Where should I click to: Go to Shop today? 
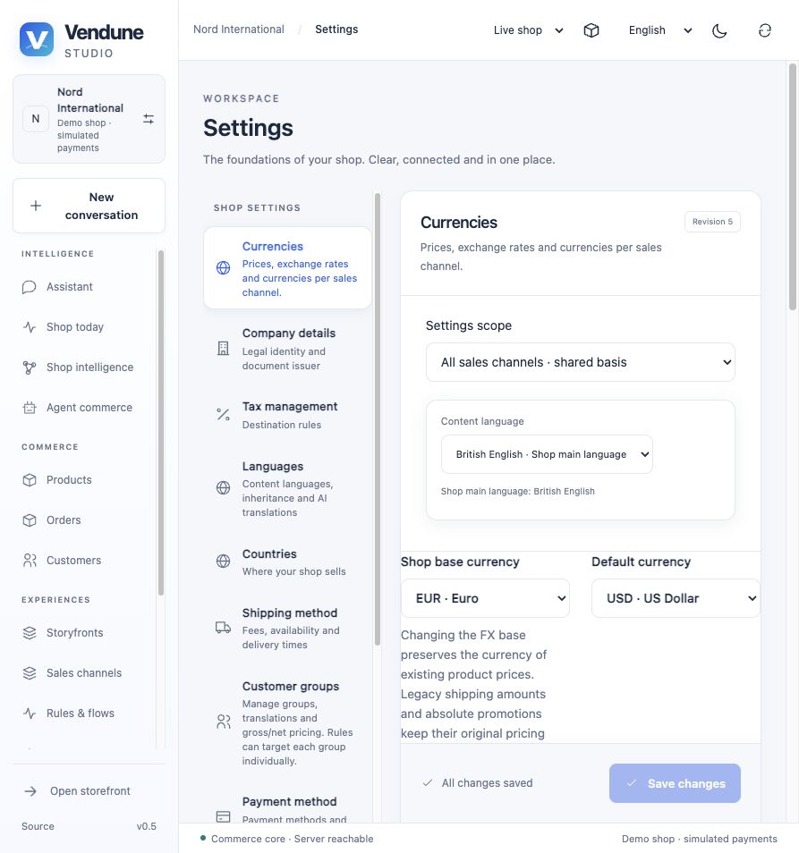coord(84,327)
